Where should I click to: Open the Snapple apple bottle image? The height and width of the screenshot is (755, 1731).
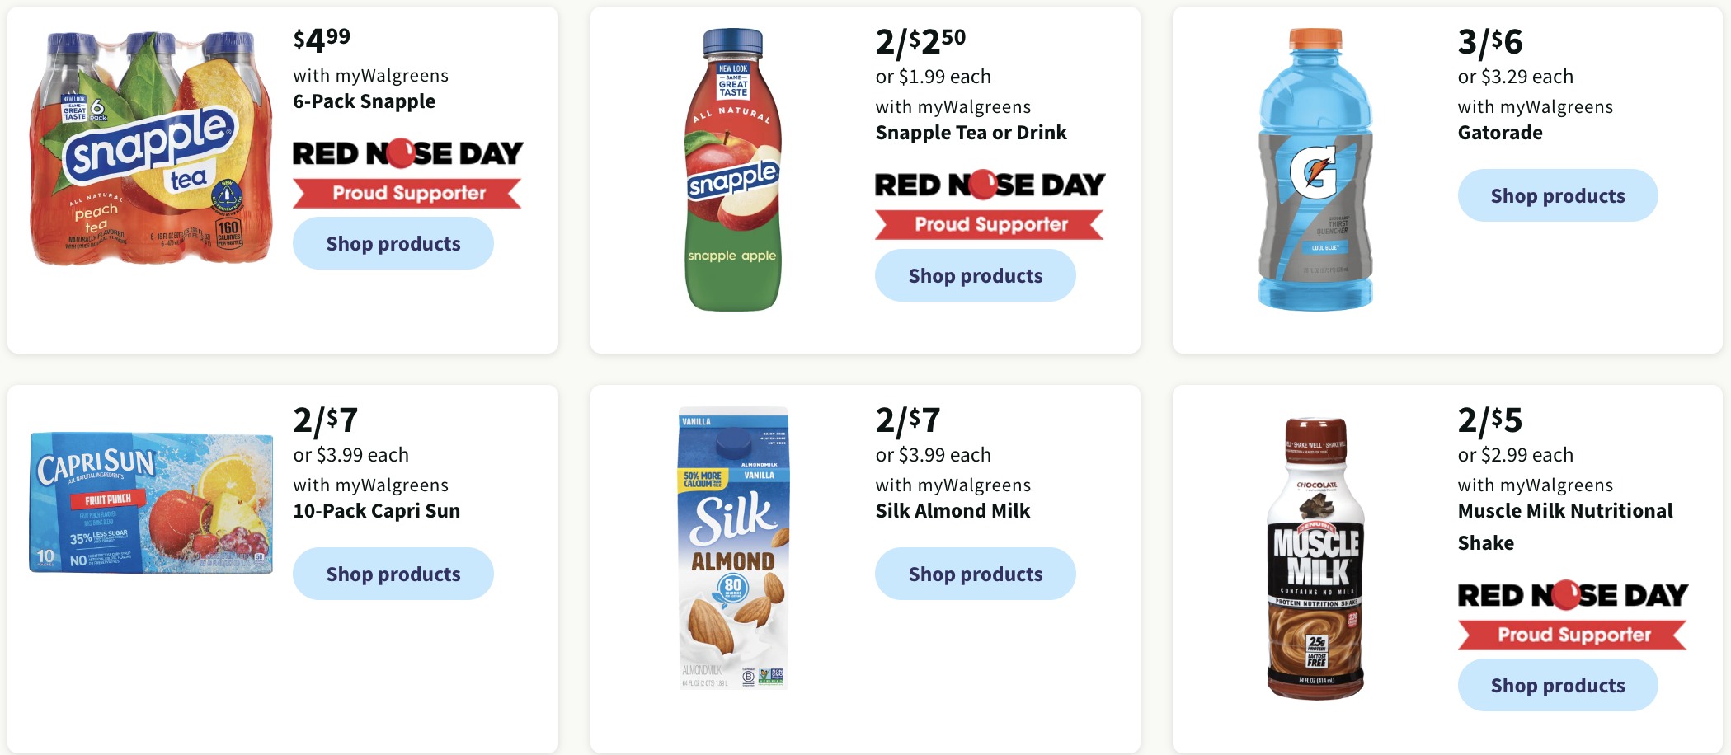coord(733,170)
